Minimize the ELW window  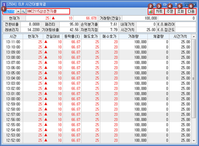[x=187, y=5]
